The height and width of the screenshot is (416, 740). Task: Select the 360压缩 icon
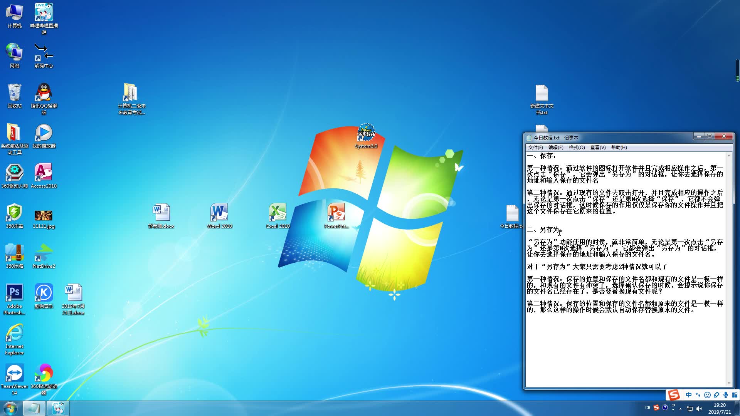(15, 256)
